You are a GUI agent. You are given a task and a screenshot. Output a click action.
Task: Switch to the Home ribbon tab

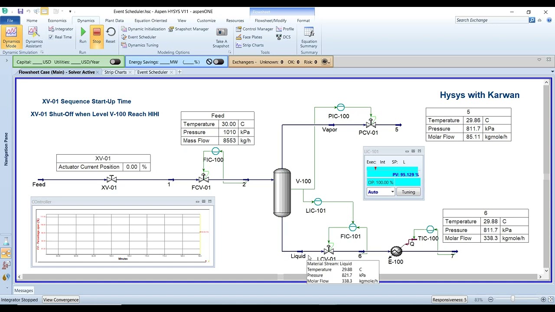pos(32,20)
